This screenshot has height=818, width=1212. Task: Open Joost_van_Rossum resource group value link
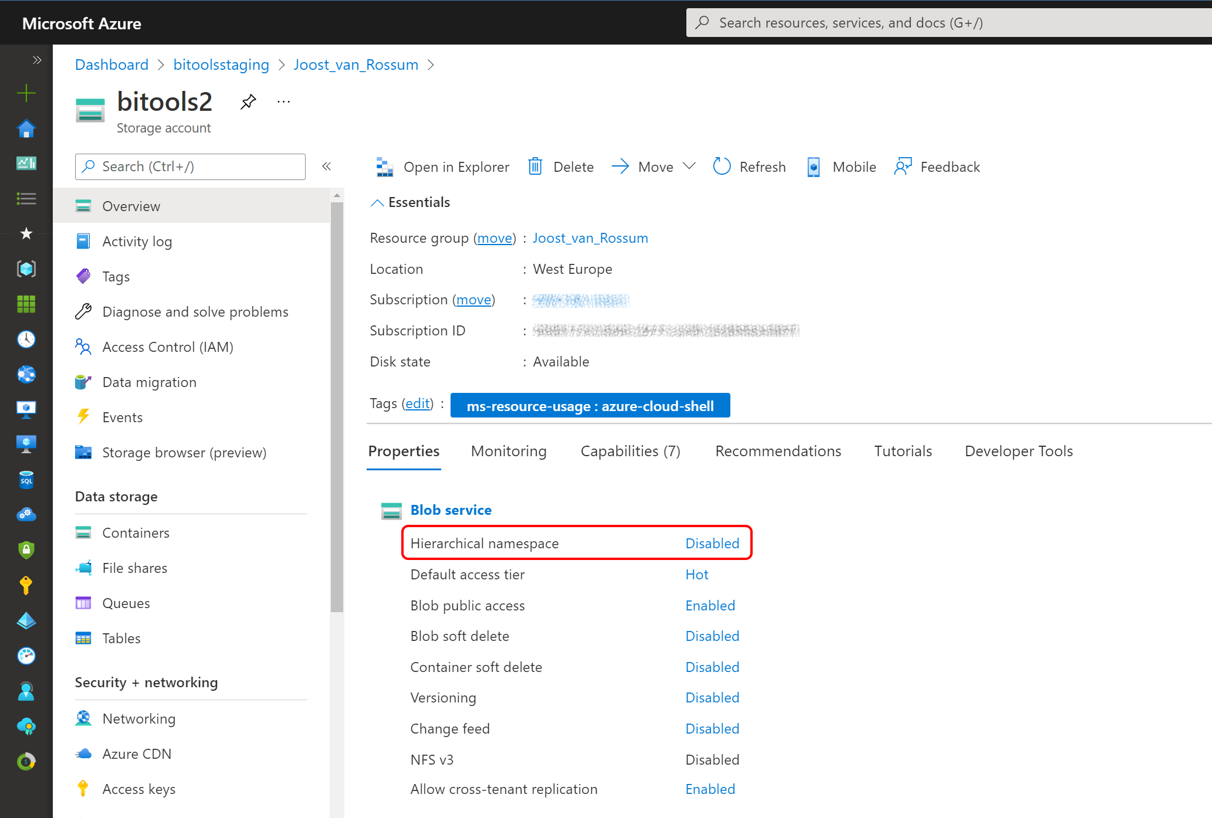[590, 238]
